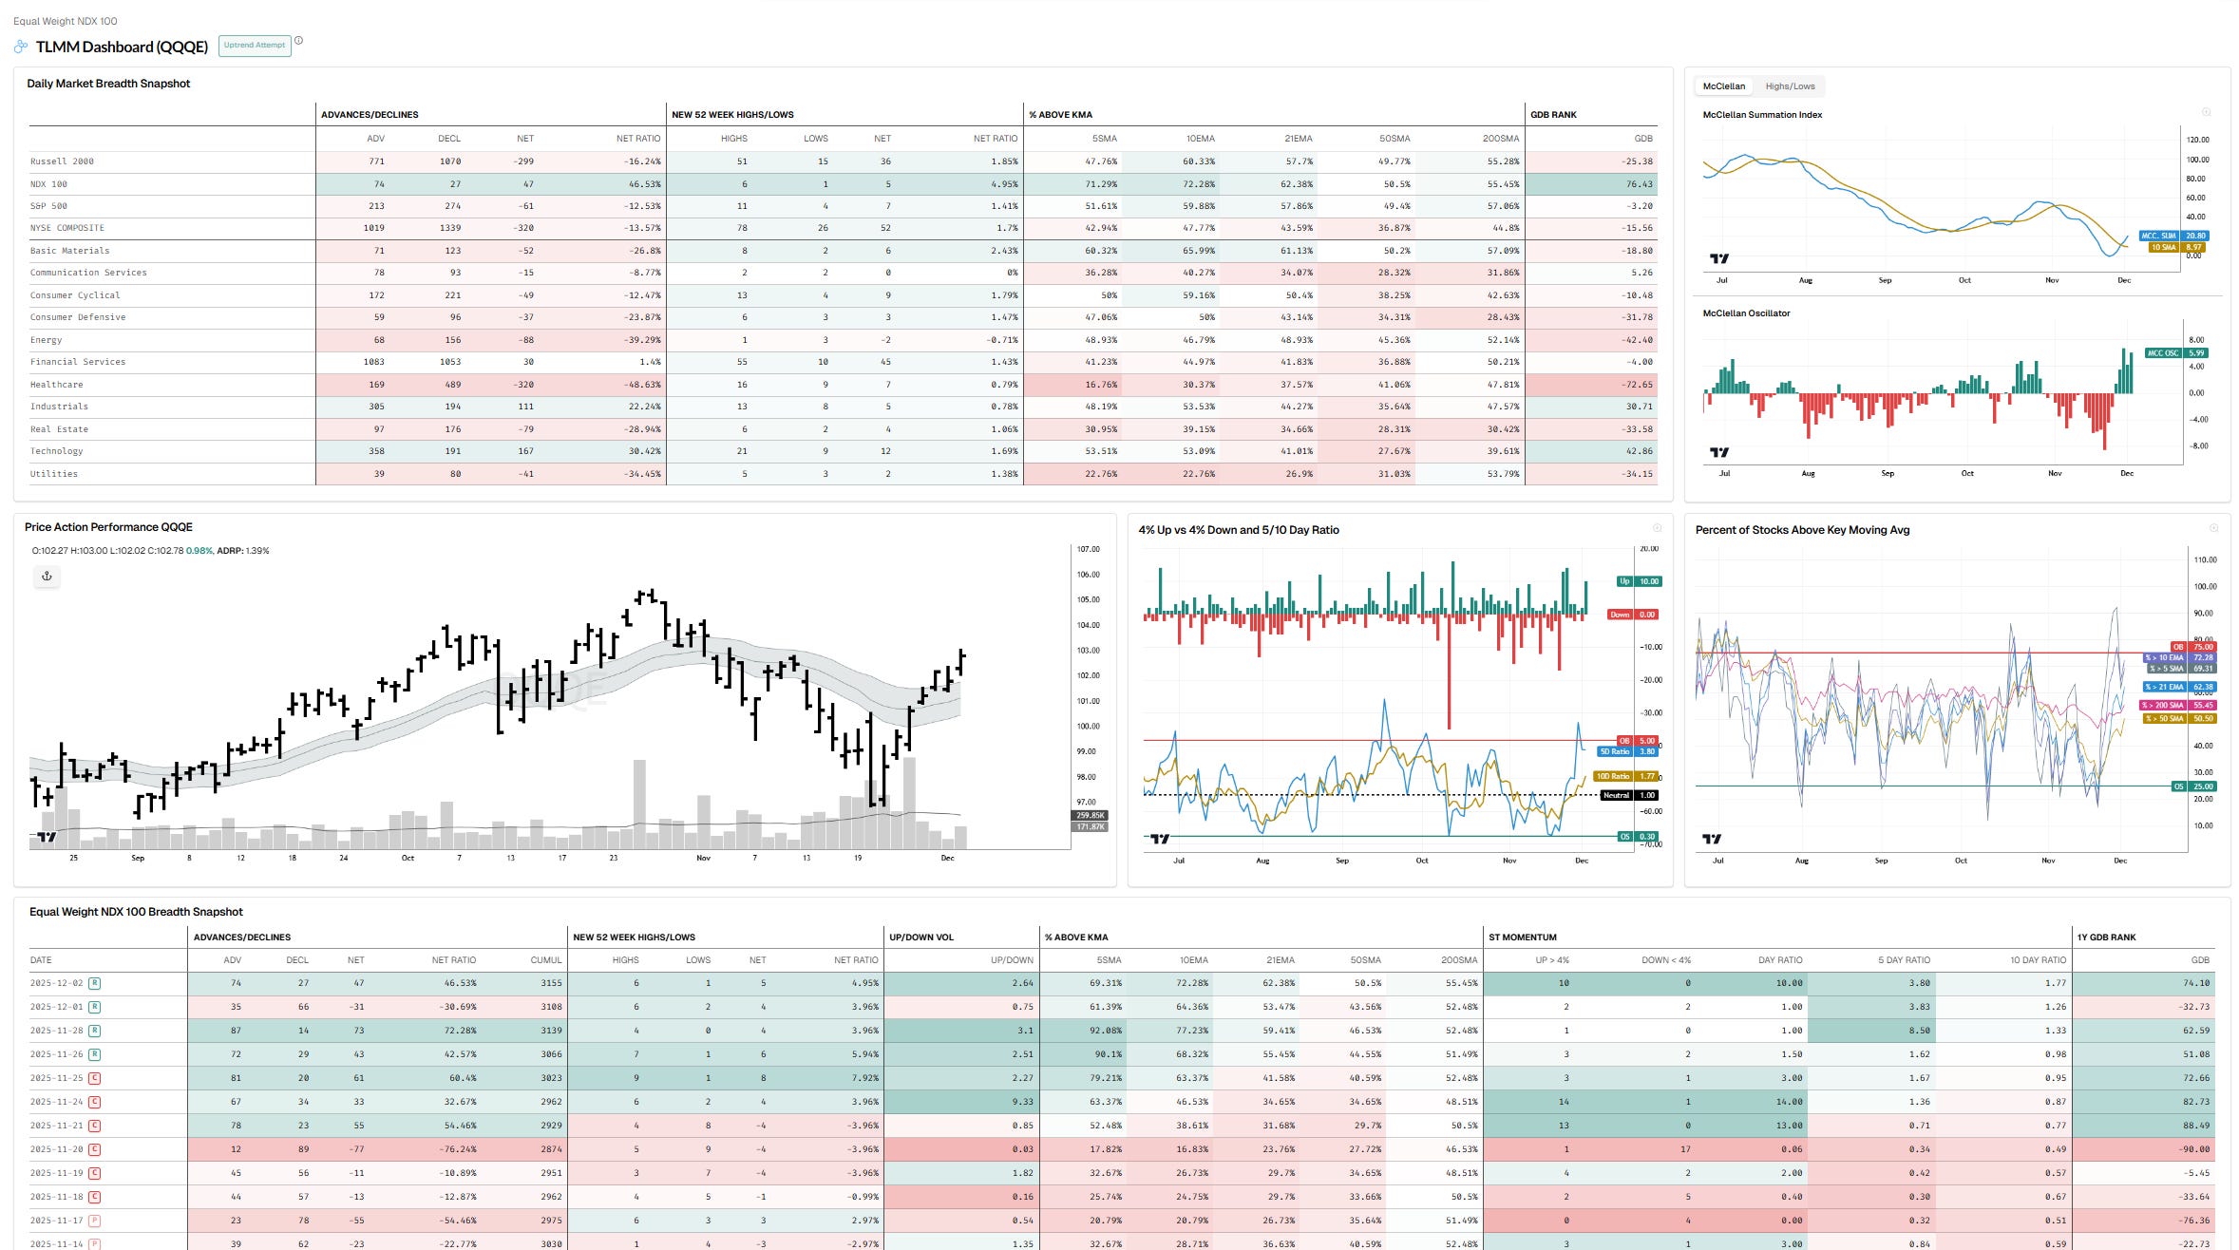Click the dashboard logo icon beside TLMM title
2239x1250 pixels.
click(21, 47)
